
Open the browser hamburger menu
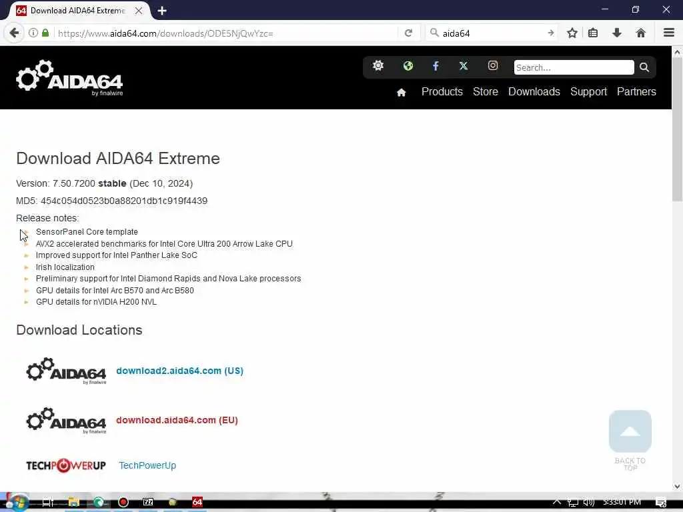(668, 33)
